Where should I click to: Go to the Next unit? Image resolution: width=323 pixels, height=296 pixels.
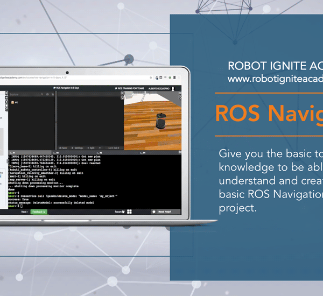[25, 212]
